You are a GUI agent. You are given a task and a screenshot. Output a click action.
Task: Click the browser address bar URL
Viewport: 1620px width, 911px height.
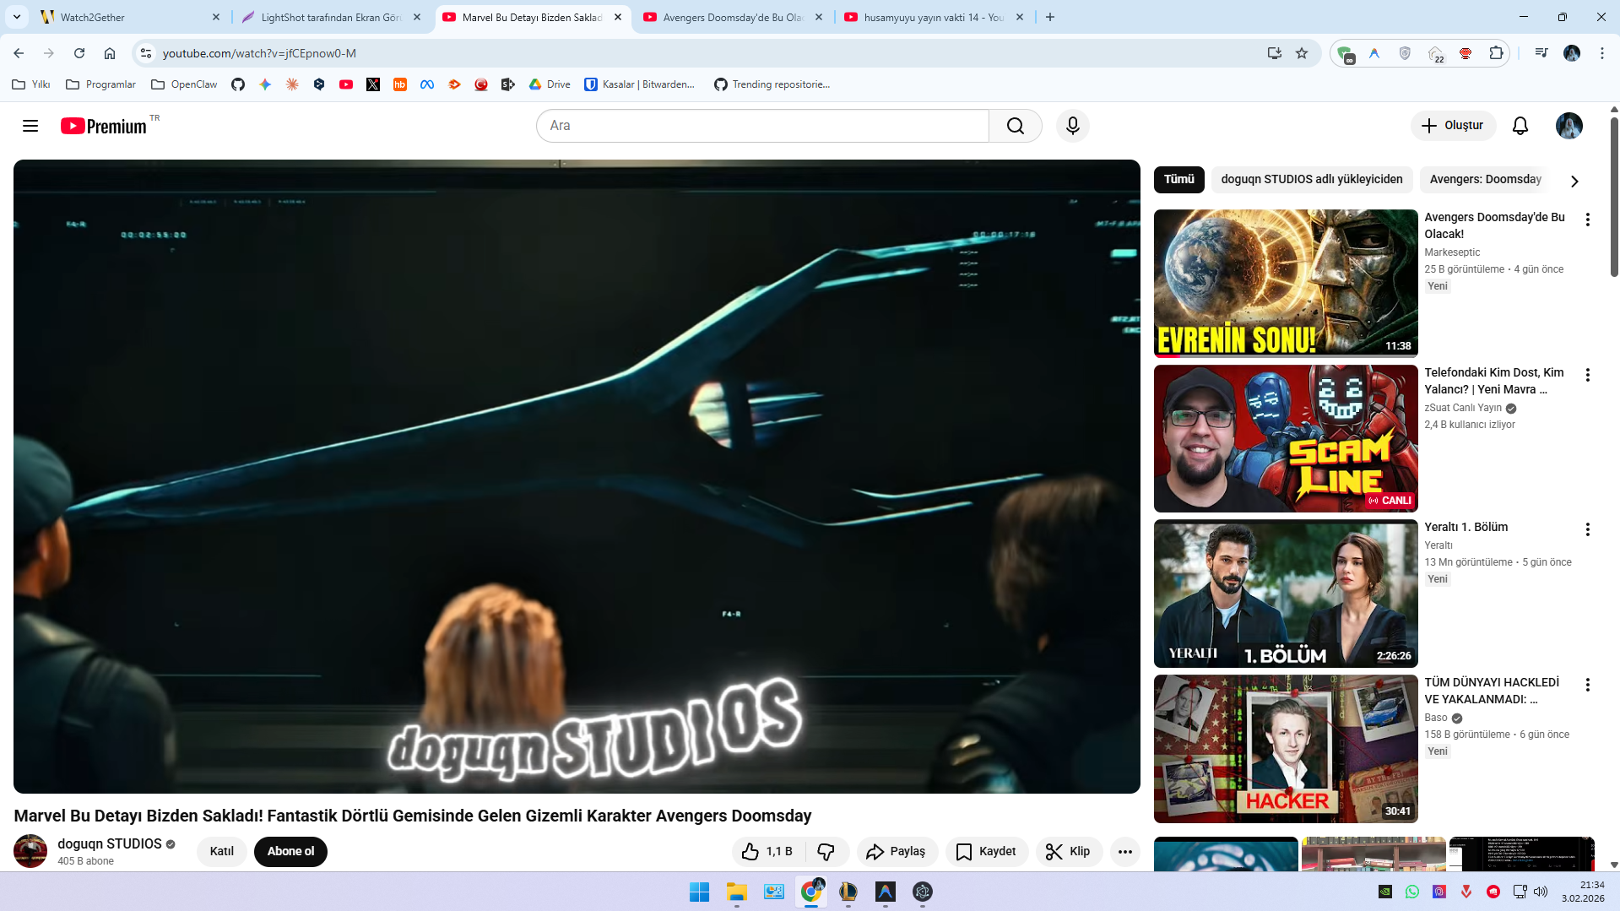coord(259,53)
